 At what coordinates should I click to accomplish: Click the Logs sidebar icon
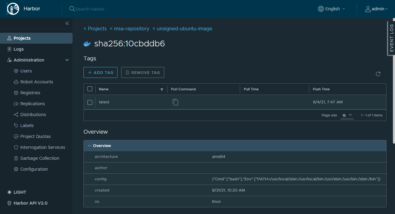(9, 49)
